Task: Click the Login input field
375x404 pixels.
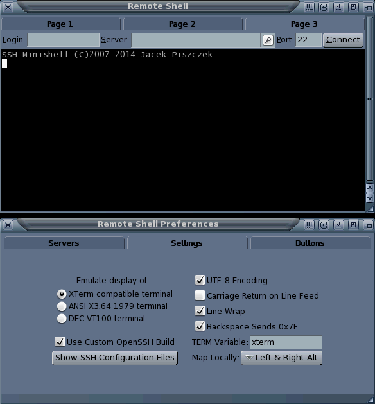Action: (64, 40)
